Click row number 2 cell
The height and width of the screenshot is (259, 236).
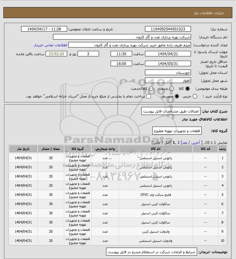[x=223, y=167]
